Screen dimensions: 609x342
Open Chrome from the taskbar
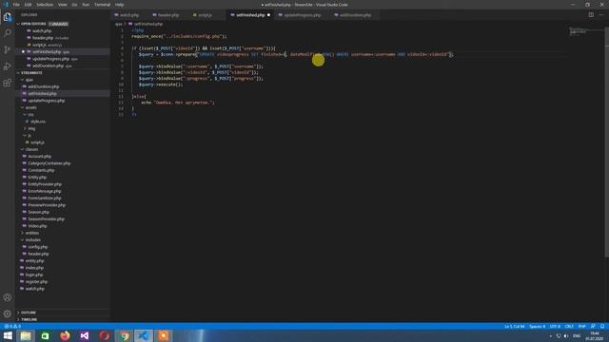[x=125, y=335]
